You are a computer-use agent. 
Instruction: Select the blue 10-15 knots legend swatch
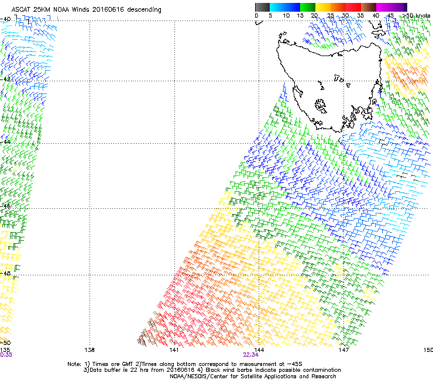click(x=293, y=7)
